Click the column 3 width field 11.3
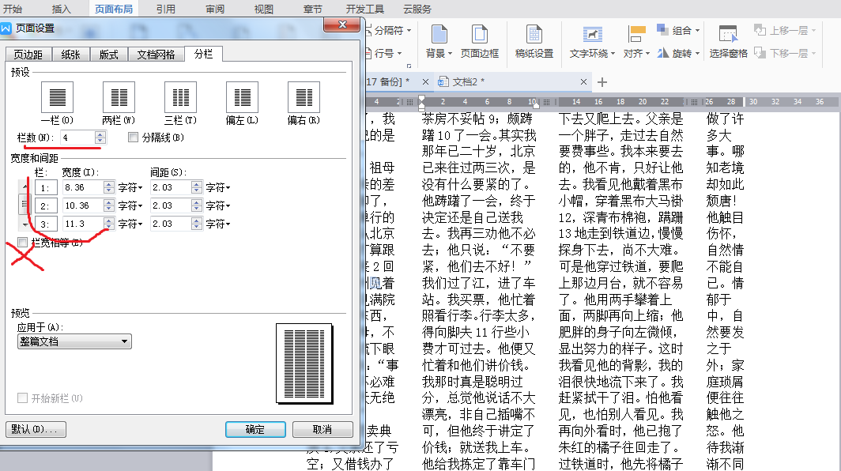841x471 pixels. pos(82,224)
